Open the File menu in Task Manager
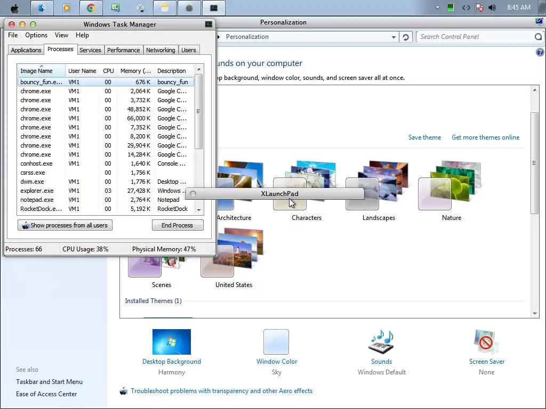Screen dimensions: 546x409 13,35
